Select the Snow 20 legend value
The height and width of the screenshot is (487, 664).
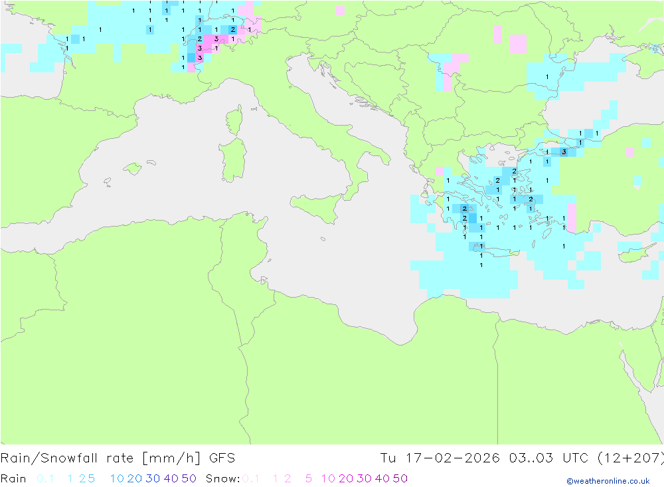pos(346,478)
